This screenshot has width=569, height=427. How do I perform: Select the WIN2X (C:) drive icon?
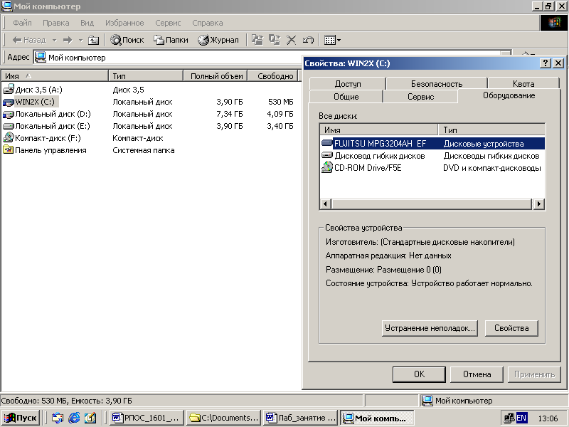[9, 102]
